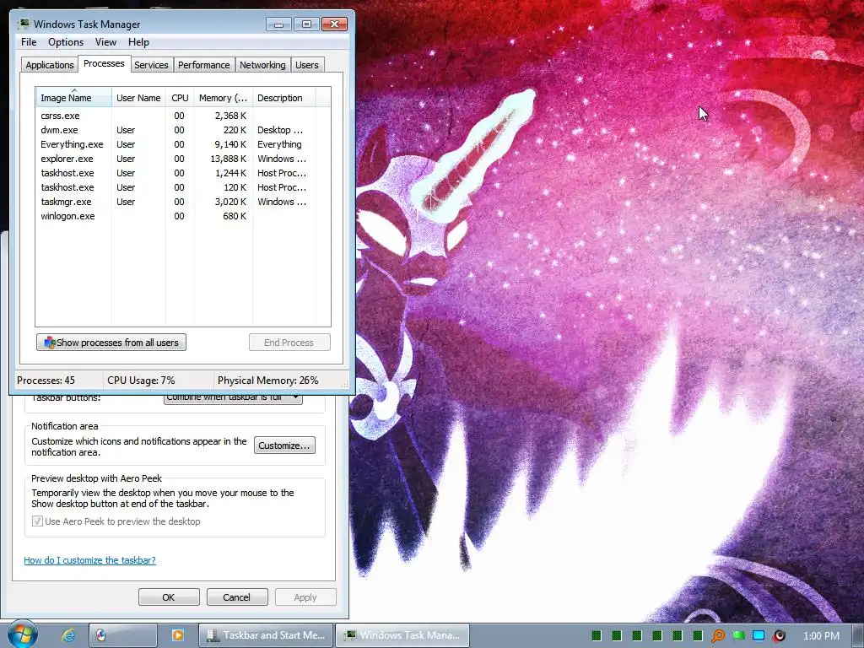Open the Options menu
Viewport: 864px width, 648px height.
coord(66,42)
